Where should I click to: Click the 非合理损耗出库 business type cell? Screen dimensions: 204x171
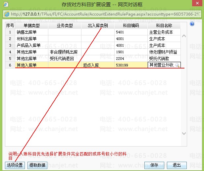[x=65, y=52]
